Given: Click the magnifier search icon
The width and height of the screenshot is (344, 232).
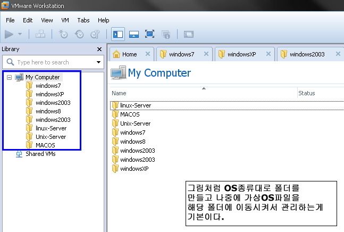Looking at the screenshot, I should 10,62.
